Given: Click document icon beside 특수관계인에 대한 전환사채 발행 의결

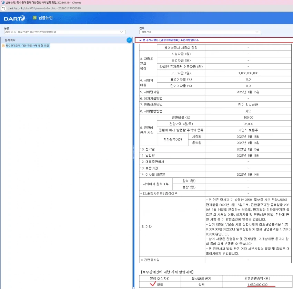Looking at the screenshot, I should pyautogui.click(x=3, y=46).
